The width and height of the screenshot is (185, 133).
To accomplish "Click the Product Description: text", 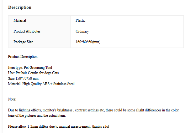I will tap(23, 57).
